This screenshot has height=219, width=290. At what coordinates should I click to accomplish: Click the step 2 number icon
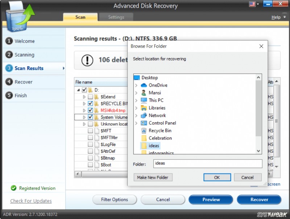point(9,54)
